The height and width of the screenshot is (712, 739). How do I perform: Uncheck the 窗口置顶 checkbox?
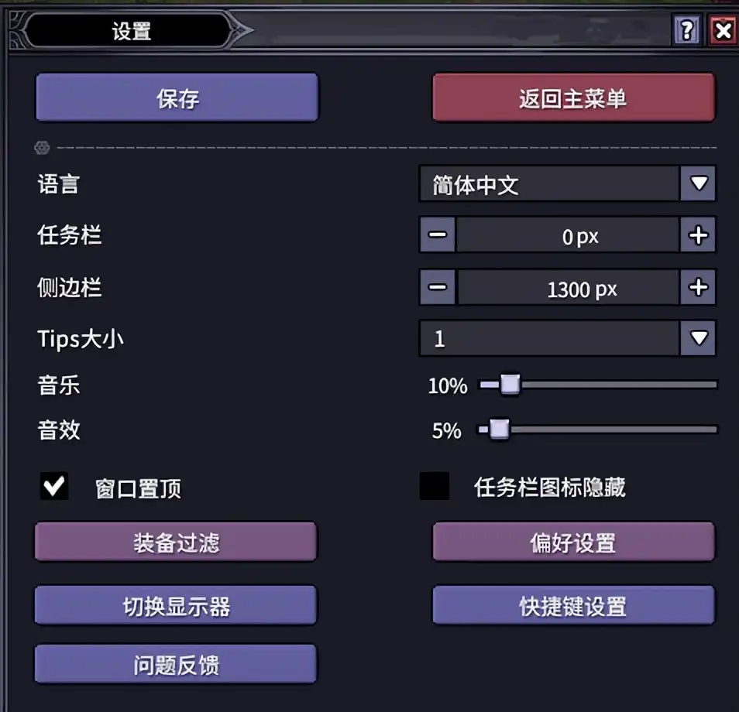tap(54, 486)
